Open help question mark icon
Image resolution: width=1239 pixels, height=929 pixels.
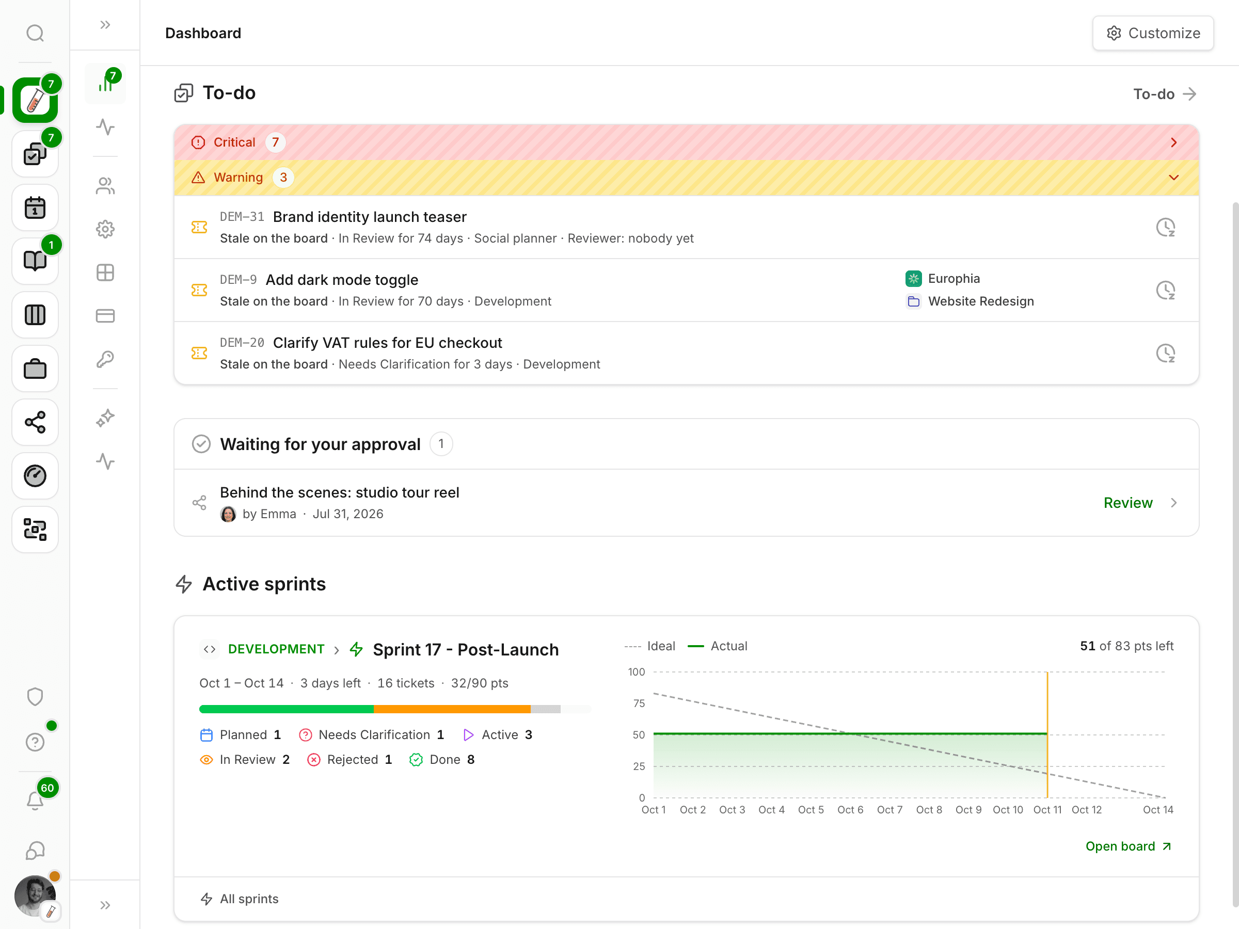35,742
